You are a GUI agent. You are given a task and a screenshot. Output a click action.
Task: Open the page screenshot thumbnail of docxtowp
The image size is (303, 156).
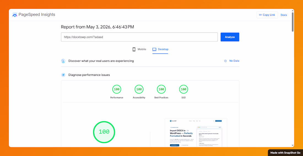196,133
